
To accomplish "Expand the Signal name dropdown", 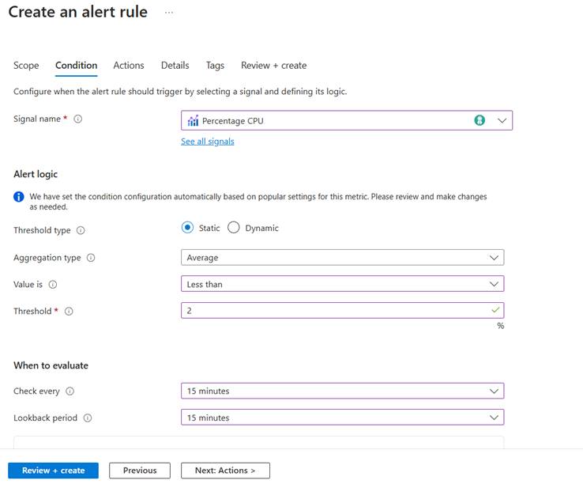I will coord(502,120).
